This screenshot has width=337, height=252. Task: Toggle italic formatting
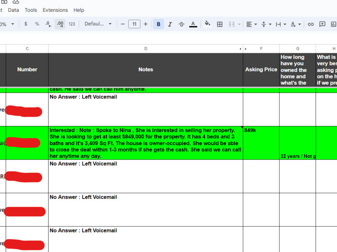tap(170, 24)
